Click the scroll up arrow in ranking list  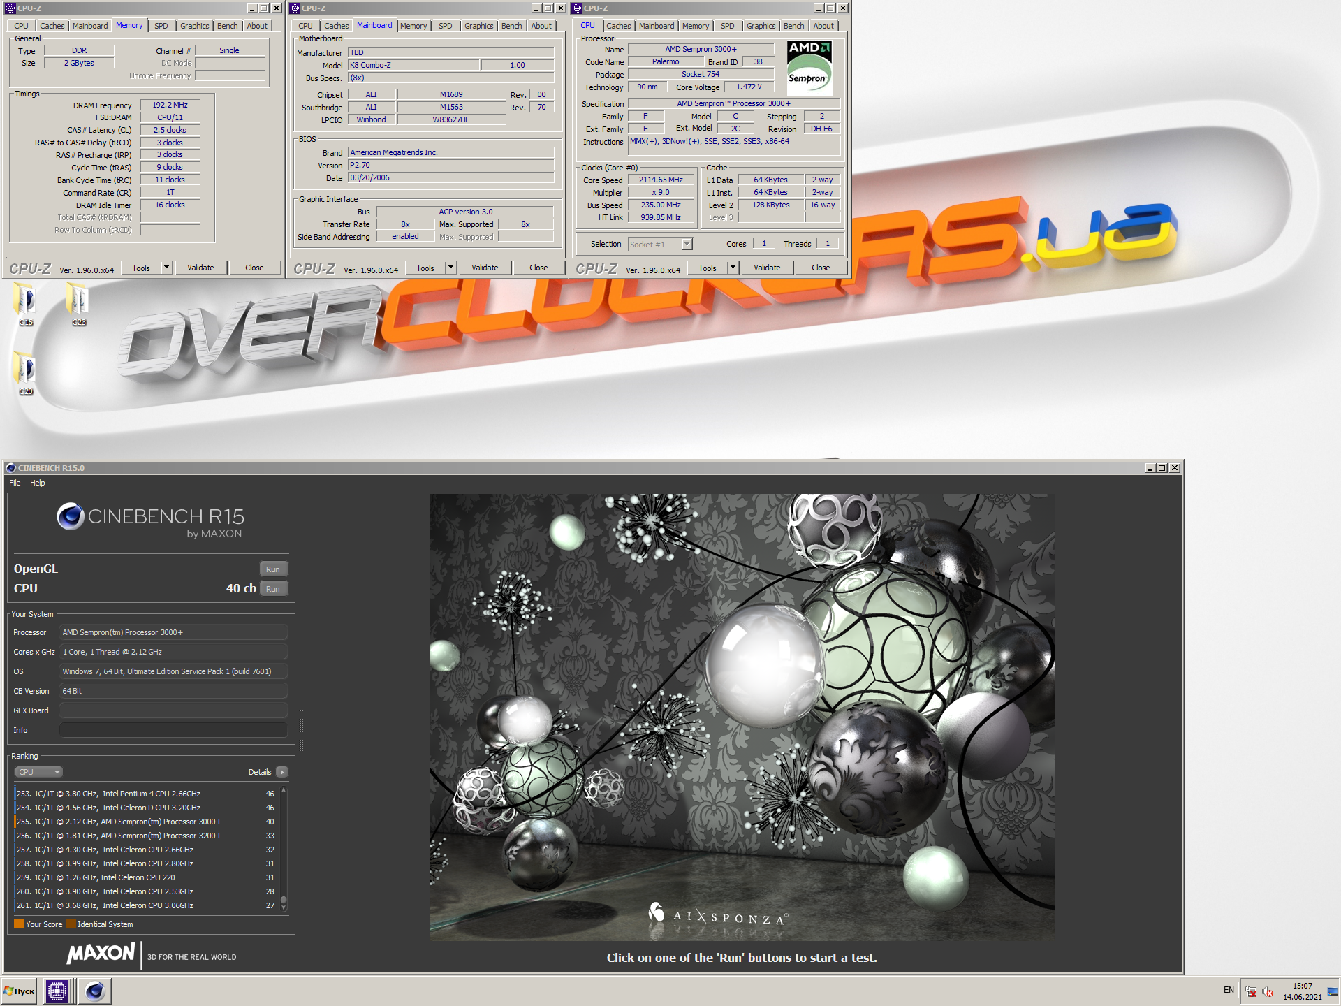(284, 791)
